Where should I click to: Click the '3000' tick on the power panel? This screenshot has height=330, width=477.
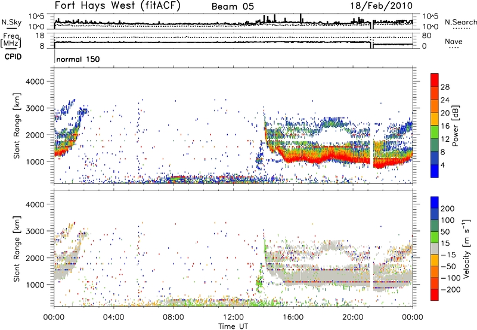coord(35,108)
